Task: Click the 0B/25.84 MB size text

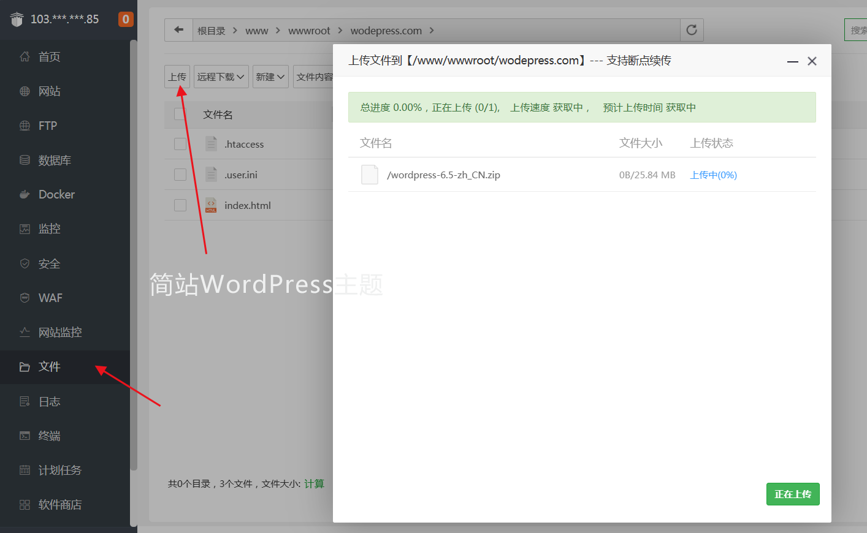Action: pos(647,175)
